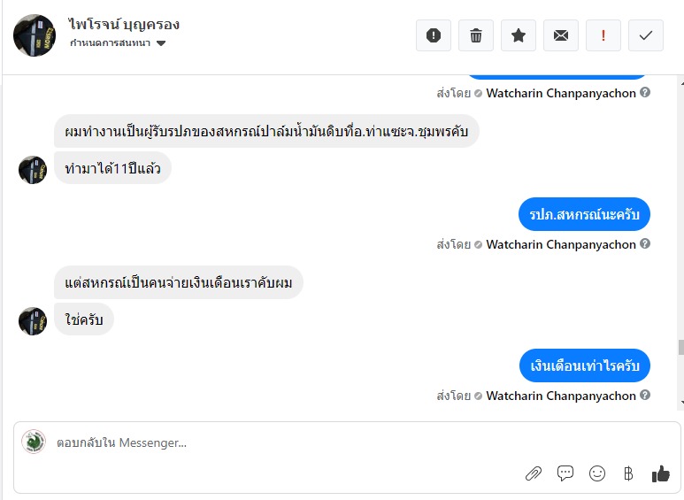Expand the กำหนดการสนทนา dropdown

[161, 43]
